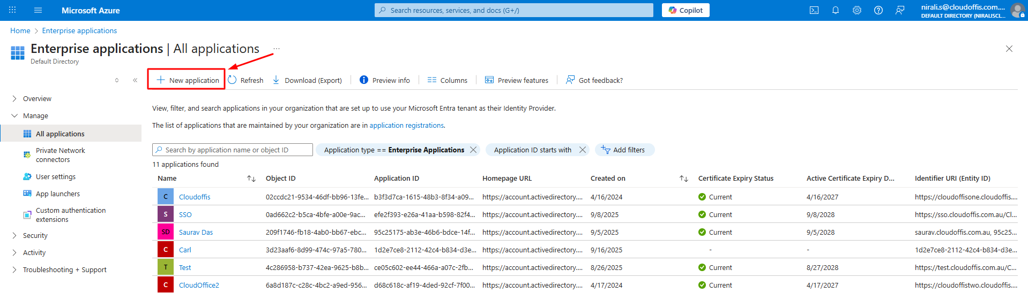The width and height of the screenshot is (1028, 293).
Task: Edit Application ID starts with filter
Action: (x=532, y=150)
